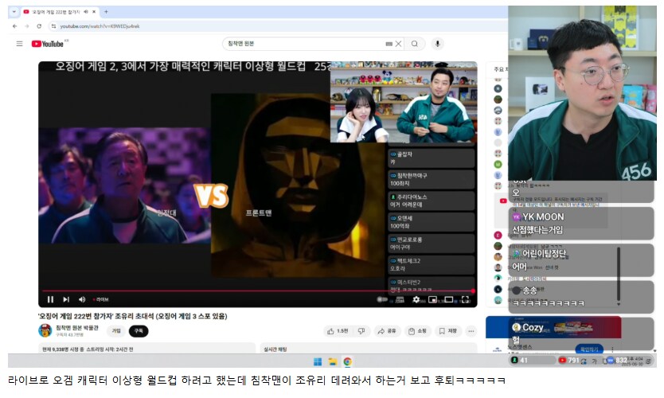The width and height of the screenshot is (664, 398).
Task: Open Windows Start menu
Action: [x=318, y=361]
